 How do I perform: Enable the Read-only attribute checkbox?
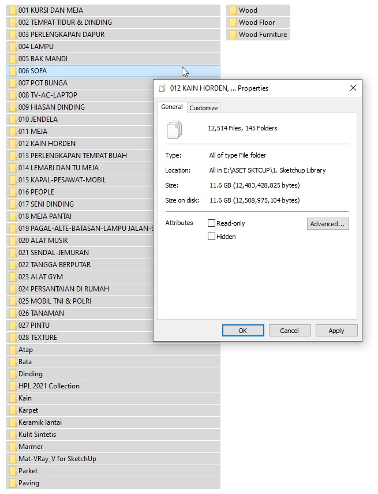(x=211, y=223)
